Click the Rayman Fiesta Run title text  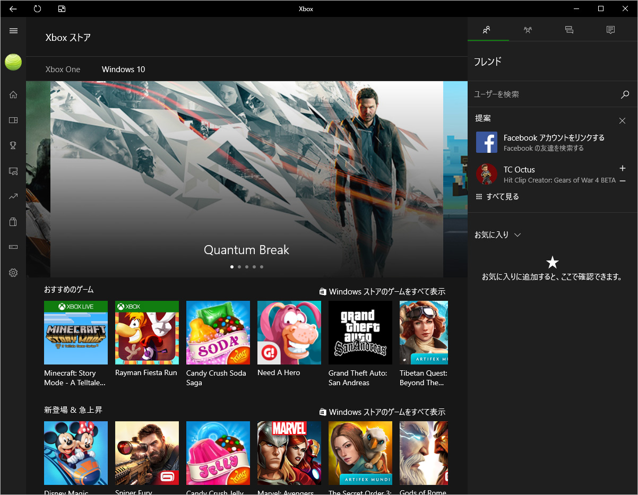146,373
